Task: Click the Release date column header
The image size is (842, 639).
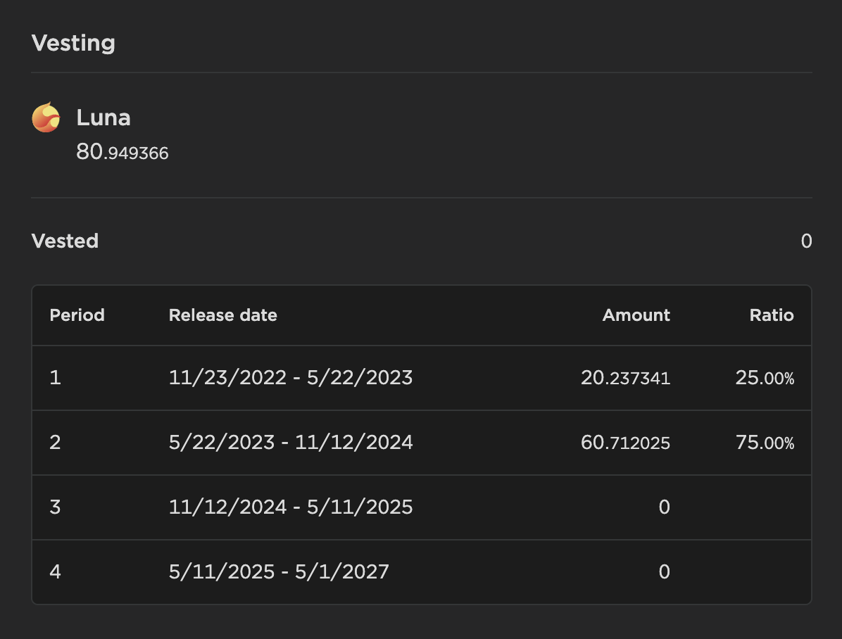Action: 222,315
